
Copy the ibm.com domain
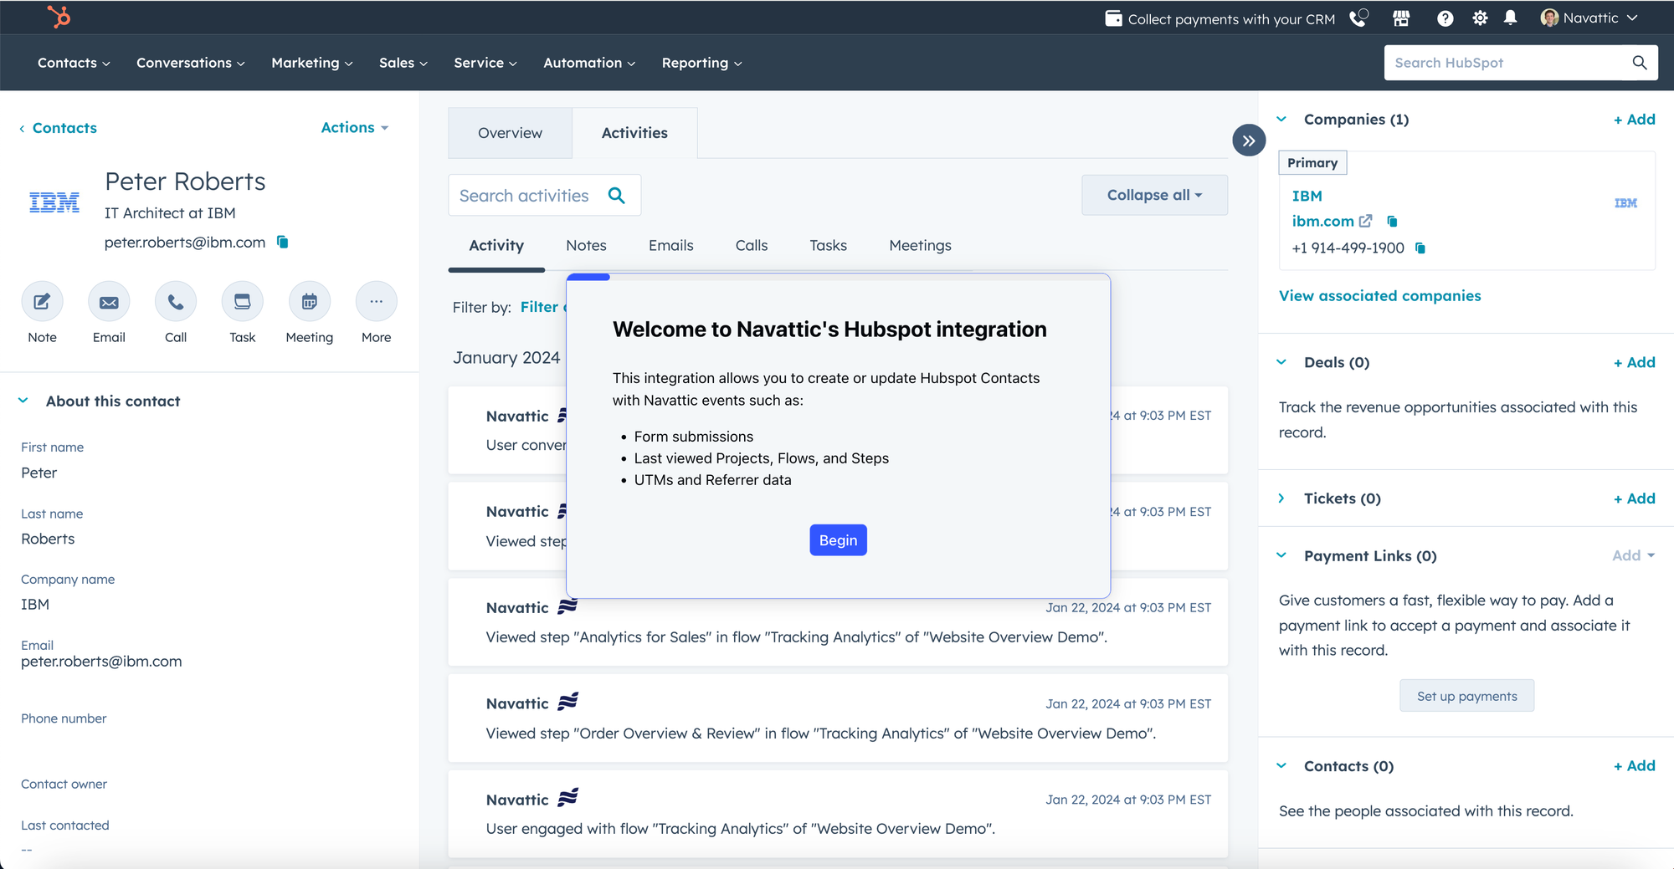[1392, 221]
